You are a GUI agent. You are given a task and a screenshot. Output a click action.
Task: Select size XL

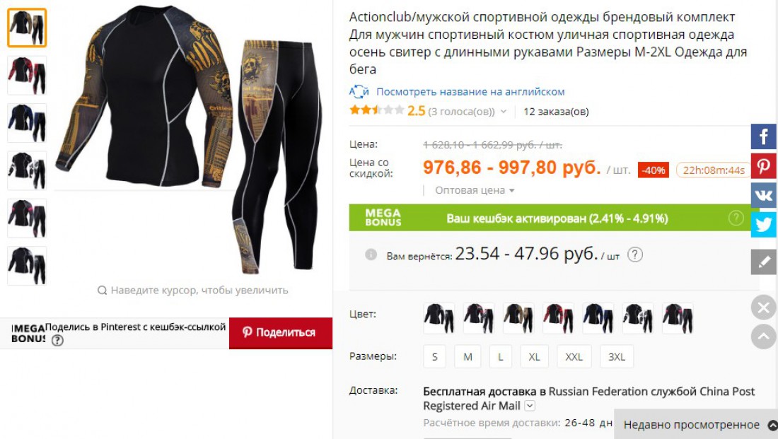tap(535, 357)
